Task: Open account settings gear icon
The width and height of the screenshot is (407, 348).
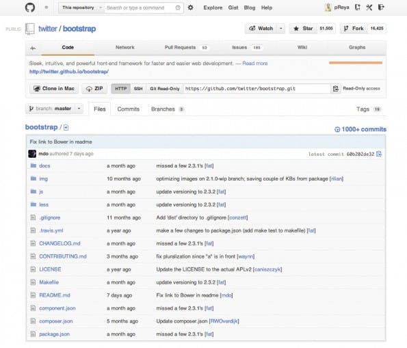Action: [190, 8]
